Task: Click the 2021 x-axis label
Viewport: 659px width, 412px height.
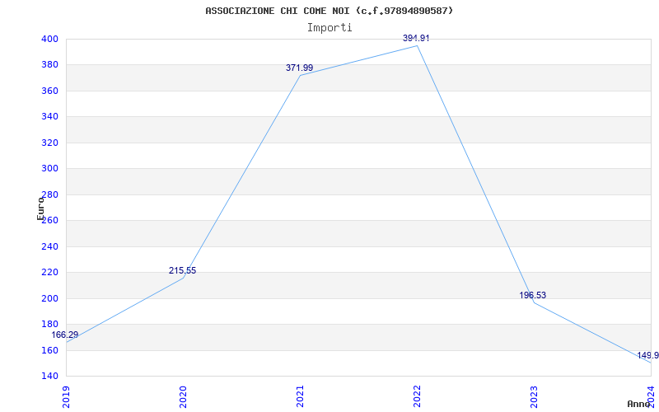Action: tap(300, 396)
